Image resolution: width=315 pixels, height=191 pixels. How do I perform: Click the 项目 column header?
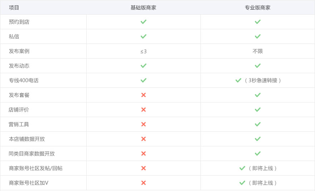tap(14, 7)
